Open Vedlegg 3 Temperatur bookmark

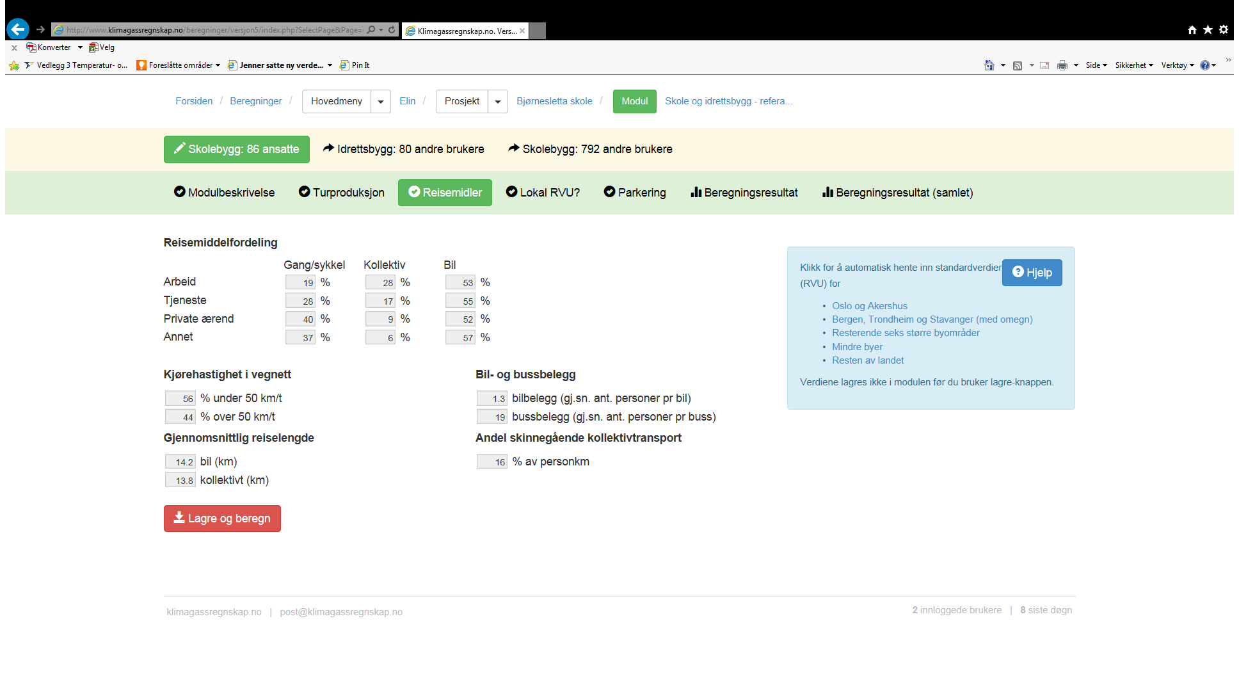76,65
